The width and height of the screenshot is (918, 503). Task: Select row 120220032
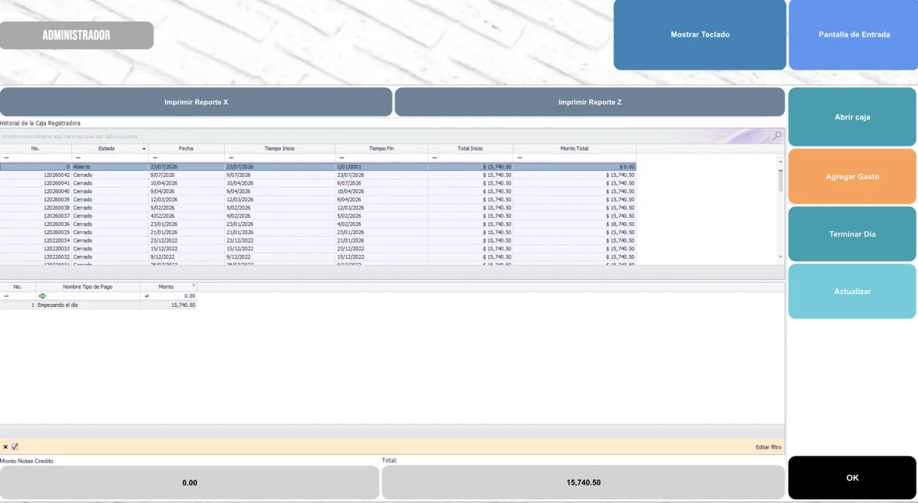317,257
